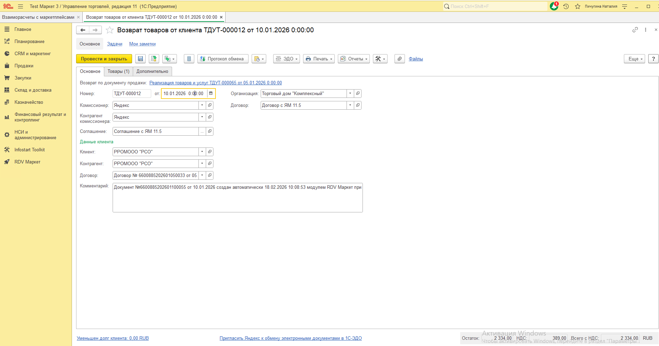This screenshot has width=659, height=346.
Task: Click Провести и закрыть button
Action: (104, 59)
